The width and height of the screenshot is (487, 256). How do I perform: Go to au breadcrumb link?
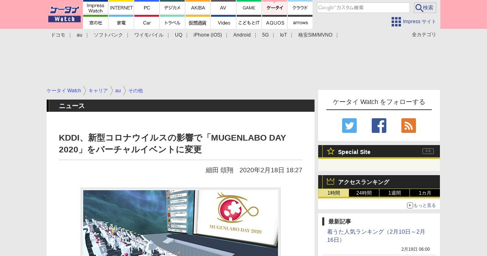click(x=118, y=91)
